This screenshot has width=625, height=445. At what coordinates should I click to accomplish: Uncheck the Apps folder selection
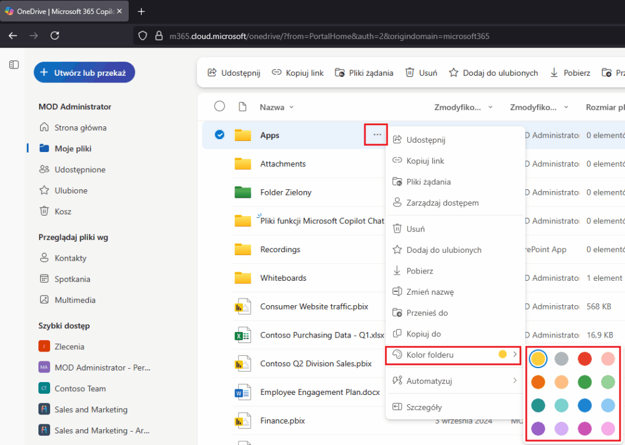click(220, 135)
